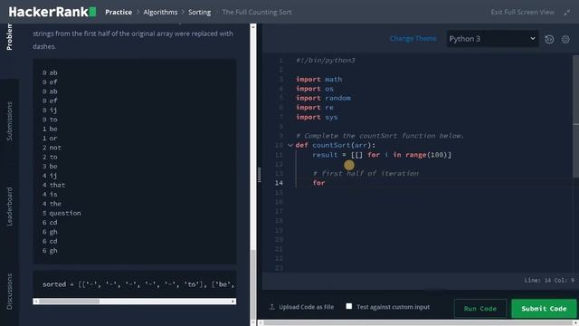This screenshot has height=326, width=579.
Task: Click the editor bottom horizontal scrollbar
Action: coord(418,322)
